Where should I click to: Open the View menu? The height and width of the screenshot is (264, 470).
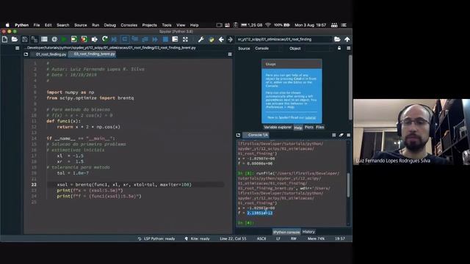pos(181,25)
